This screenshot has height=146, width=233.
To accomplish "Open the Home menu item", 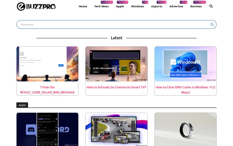I will [83, 7].
